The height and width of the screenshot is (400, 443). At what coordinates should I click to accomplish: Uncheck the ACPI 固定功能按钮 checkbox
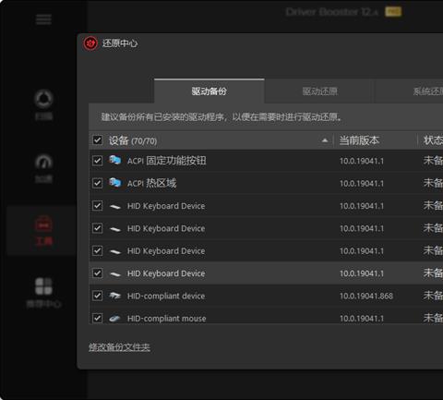[x=97, y=161]
